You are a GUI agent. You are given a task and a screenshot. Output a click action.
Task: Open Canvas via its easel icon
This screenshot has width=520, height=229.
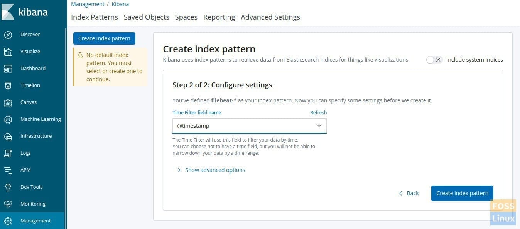coord(8,102)
